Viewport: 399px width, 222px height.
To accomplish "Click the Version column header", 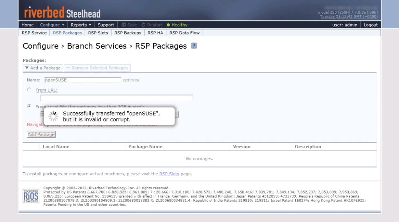I will click(242, 147).
